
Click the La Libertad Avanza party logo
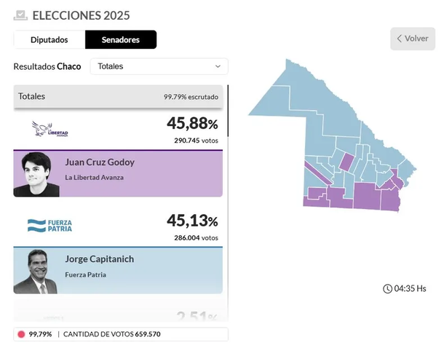[49, 130]
